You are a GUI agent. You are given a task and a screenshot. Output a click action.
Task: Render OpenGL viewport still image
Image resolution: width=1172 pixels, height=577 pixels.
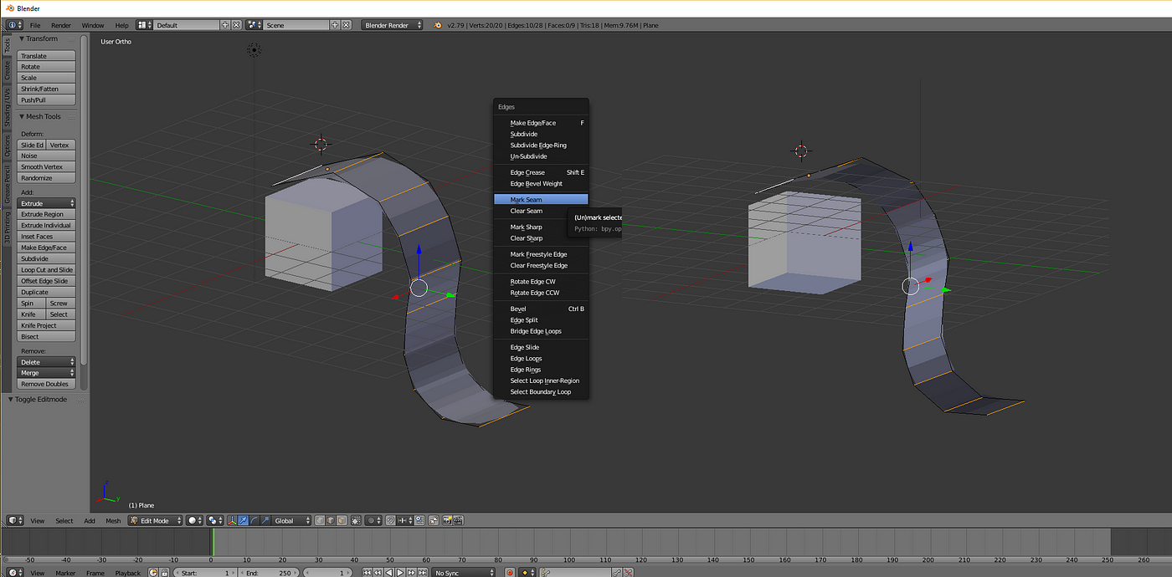coord(447,520)
